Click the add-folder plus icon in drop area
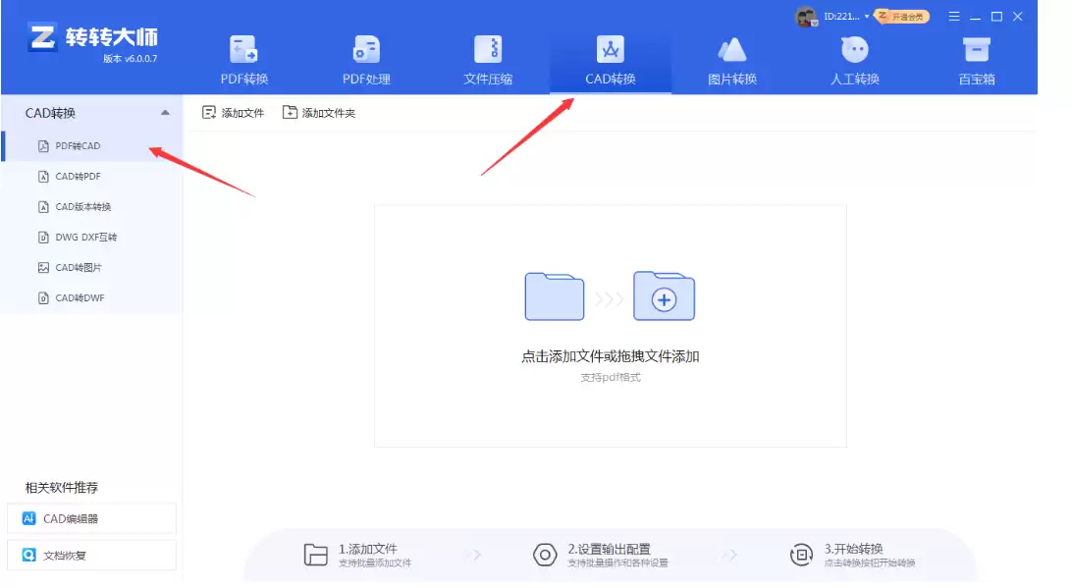The height and width of the screenshot is (588, 1072). [665, 297]
